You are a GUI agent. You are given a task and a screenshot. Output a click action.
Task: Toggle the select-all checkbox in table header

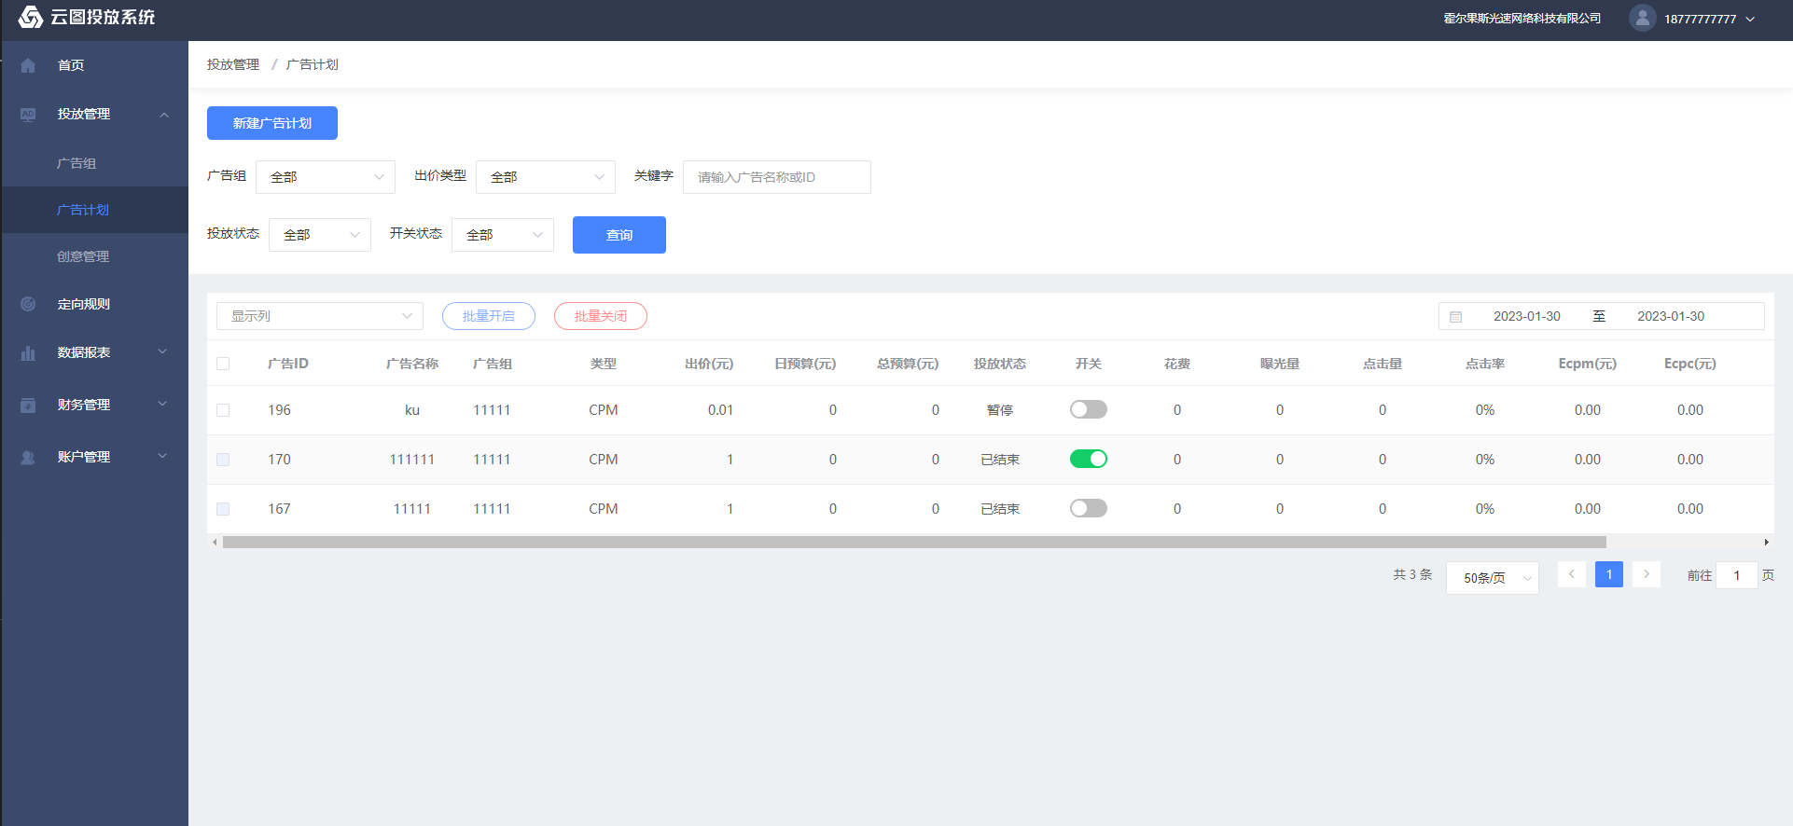pyautogui.click(x=223, y=364)
